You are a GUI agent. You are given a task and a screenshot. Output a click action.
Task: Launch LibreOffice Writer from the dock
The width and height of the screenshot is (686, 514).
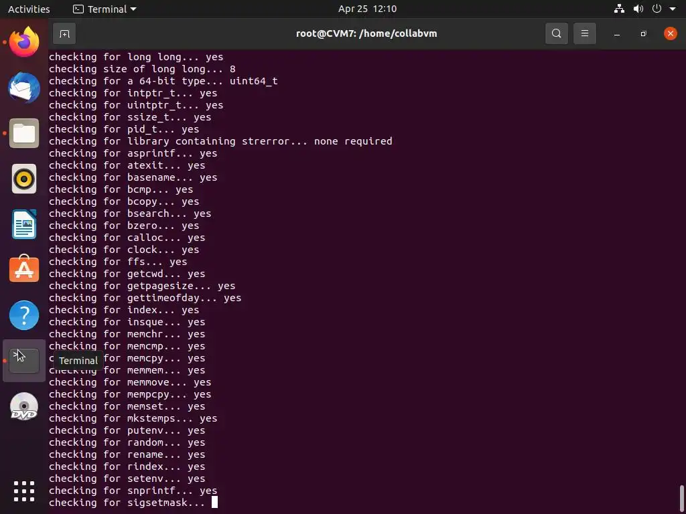24,224
